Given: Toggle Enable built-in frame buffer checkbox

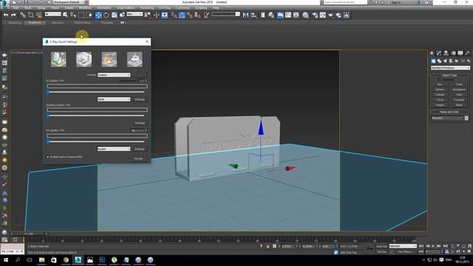Looking at the screenshot, I should pos(47,157).
